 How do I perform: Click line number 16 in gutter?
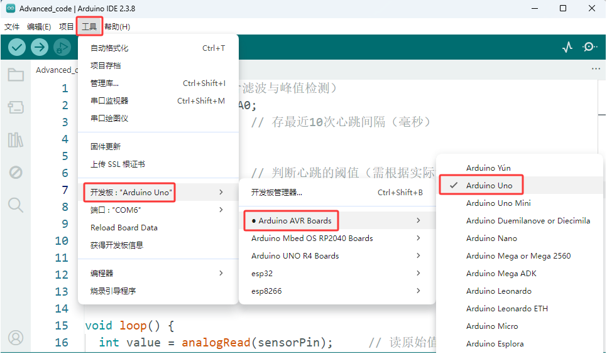click(x=62, y=343)
